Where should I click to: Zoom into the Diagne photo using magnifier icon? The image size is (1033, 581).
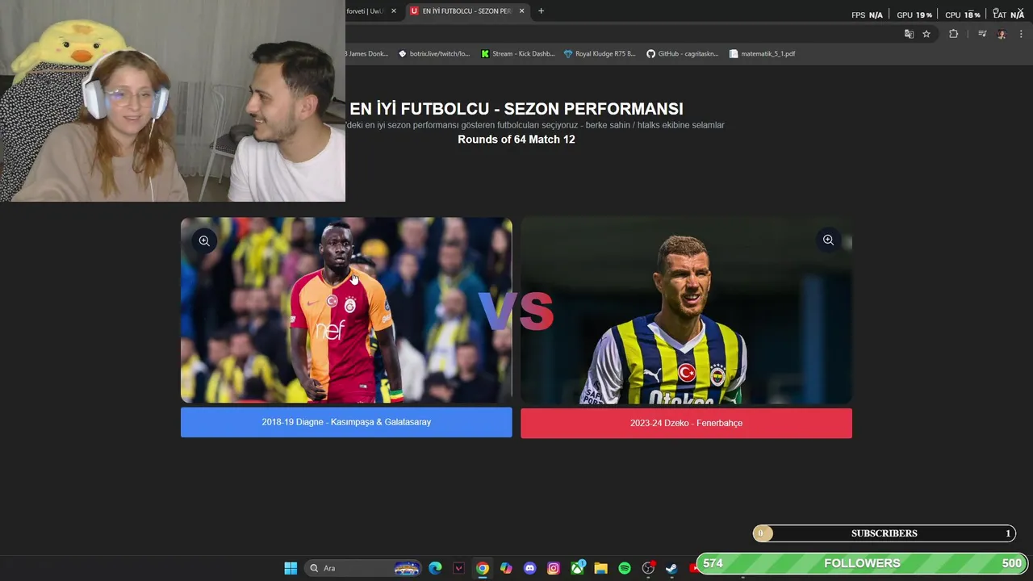coord(204,240)
